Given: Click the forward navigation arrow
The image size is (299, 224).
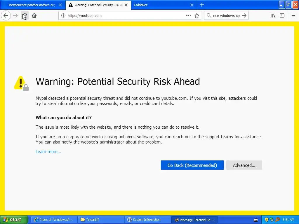Looking at the screenshot, I should tap(15, 16).
